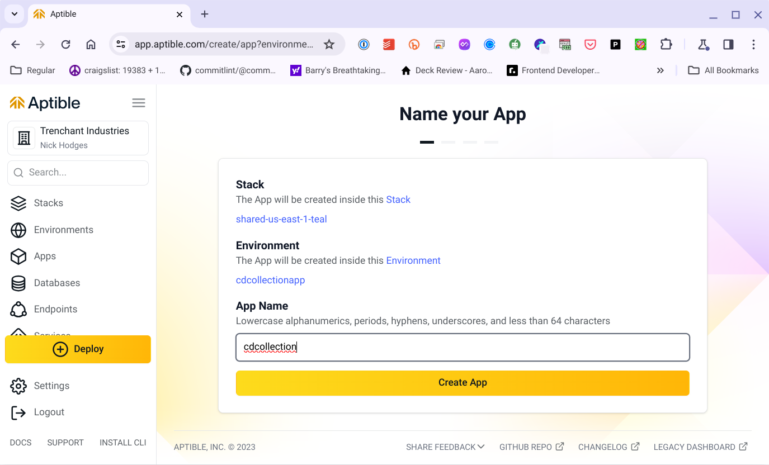Open the LEGACY DASHBOARD link
This screenshot has width=769, height=465.
[701, 447]
